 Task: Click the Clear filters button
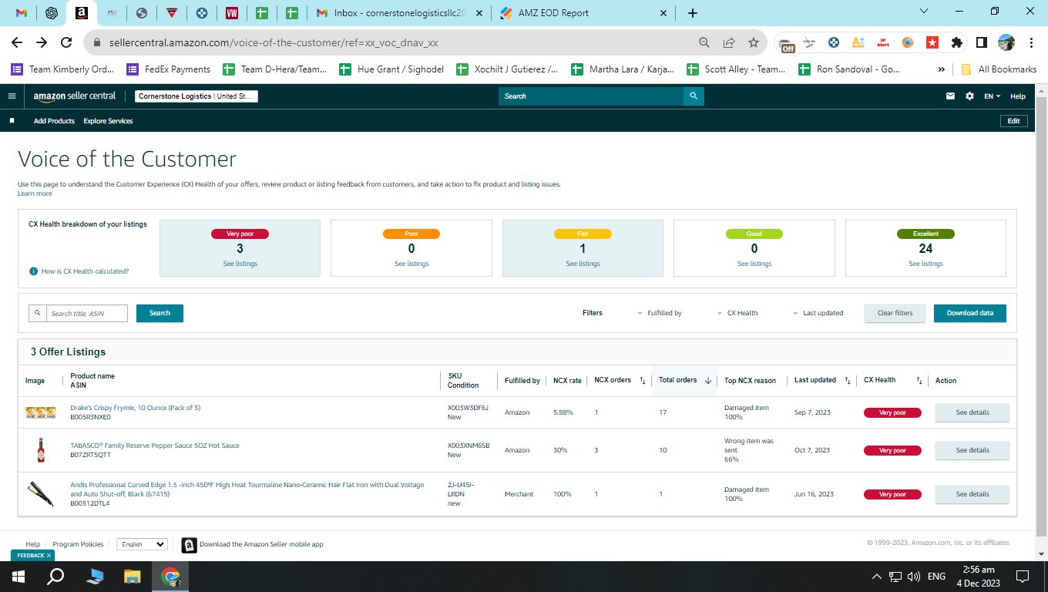point(895,313)
